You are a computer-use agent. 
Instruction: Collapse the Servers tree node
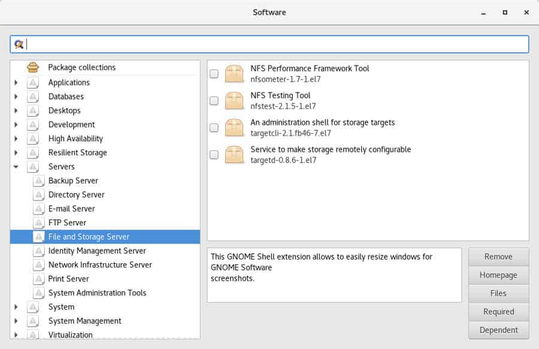pos(16,167)
